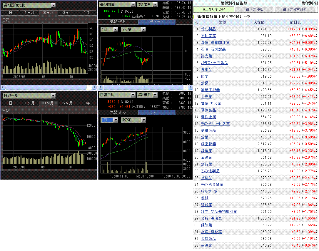Open the 5分足 interval dropdown in 日経平均 panel
The width and height of the screenshot is (319, 251).
coord(143,120)
